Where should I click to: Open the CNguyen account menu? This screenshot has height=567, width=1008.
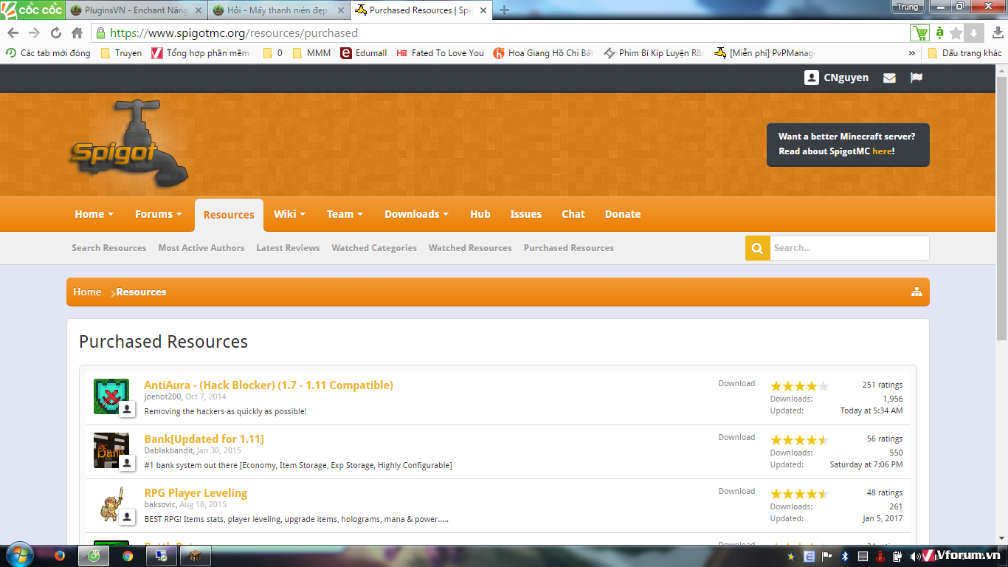point(837,78)
